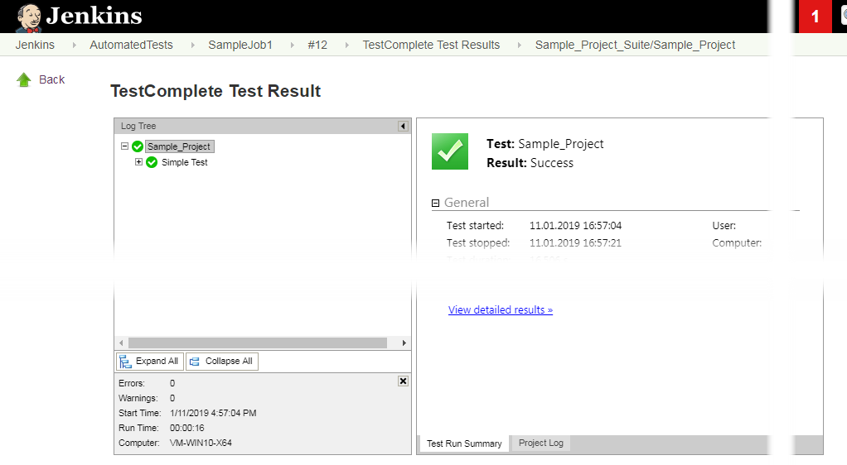847x465 pixels.
Task: Click left arrow of log tree scrollbar
Action: click(x=121, y=343)
